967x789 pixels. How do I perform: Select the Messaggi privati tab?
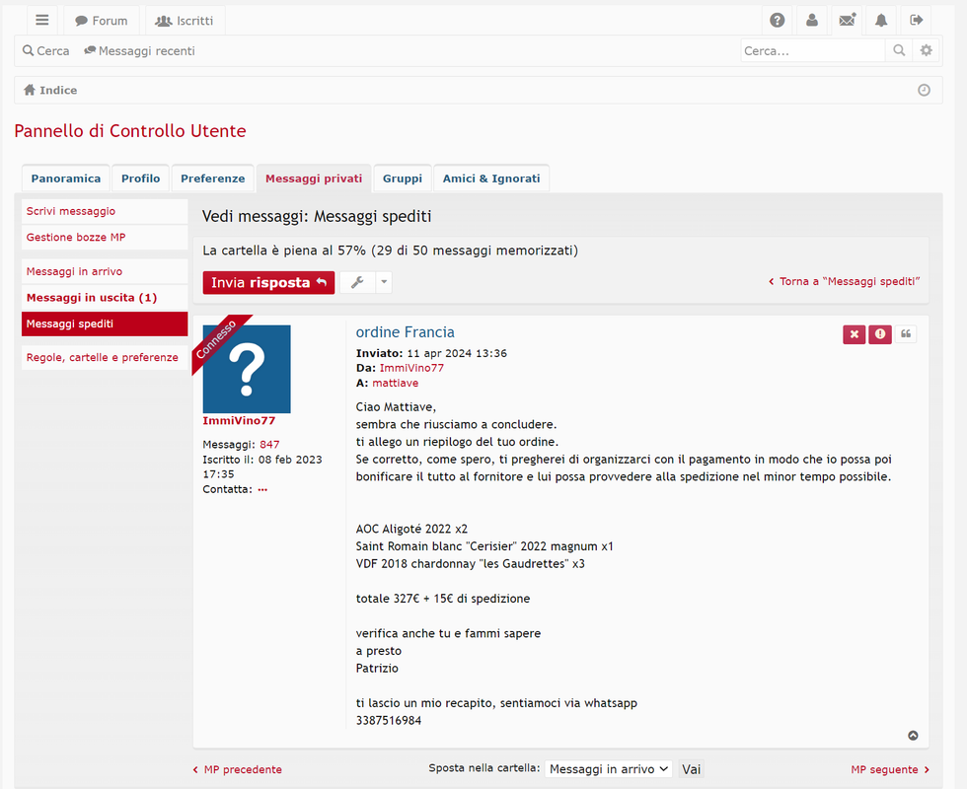[x=314, y=179]
